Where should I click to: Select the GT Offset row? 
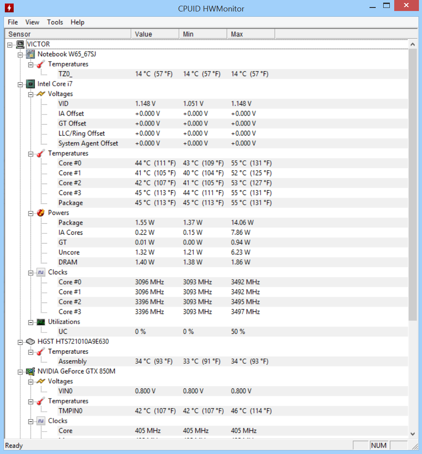(232, 124)
